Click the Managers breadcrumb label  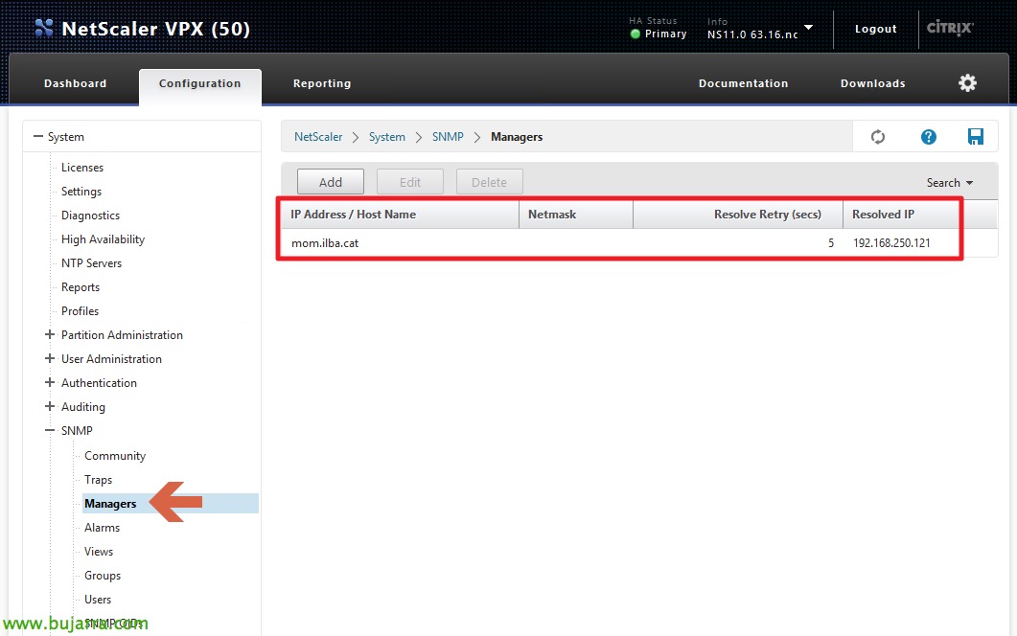coord(517,137)
